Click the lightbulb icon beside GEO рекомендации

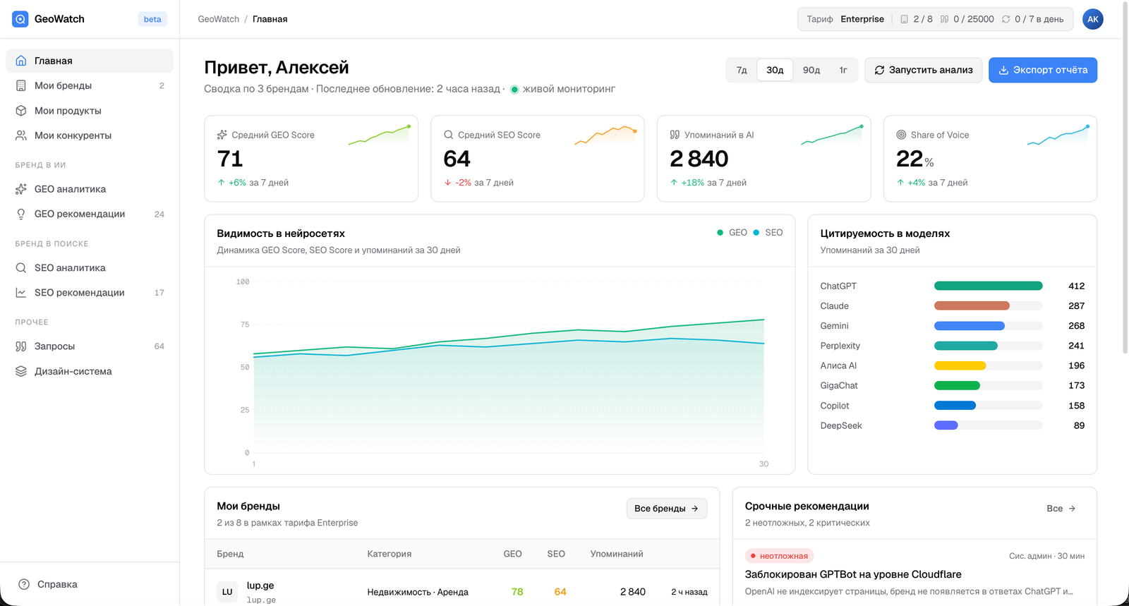click(x=21, y=214)
